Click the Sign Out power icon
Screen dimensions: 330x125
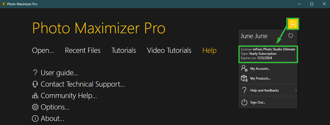pos(244,102)
